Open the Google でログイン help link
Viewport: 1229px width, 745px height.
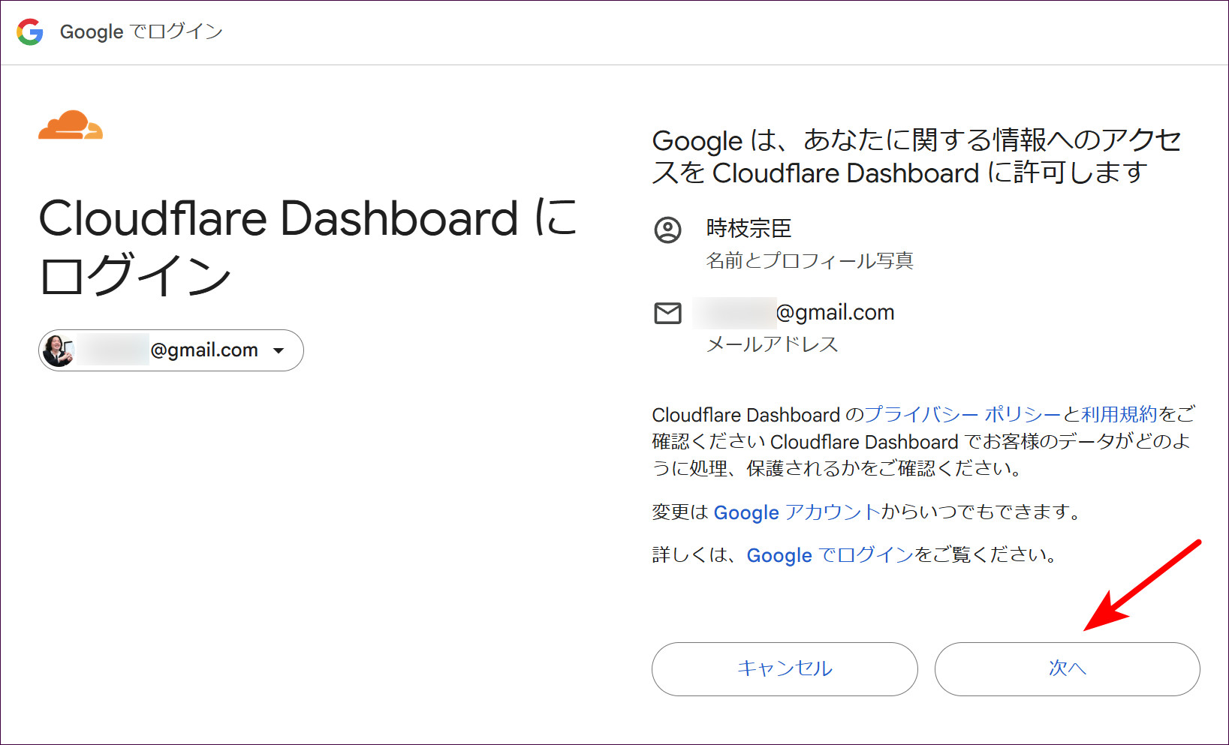click(x=830, y=555)
